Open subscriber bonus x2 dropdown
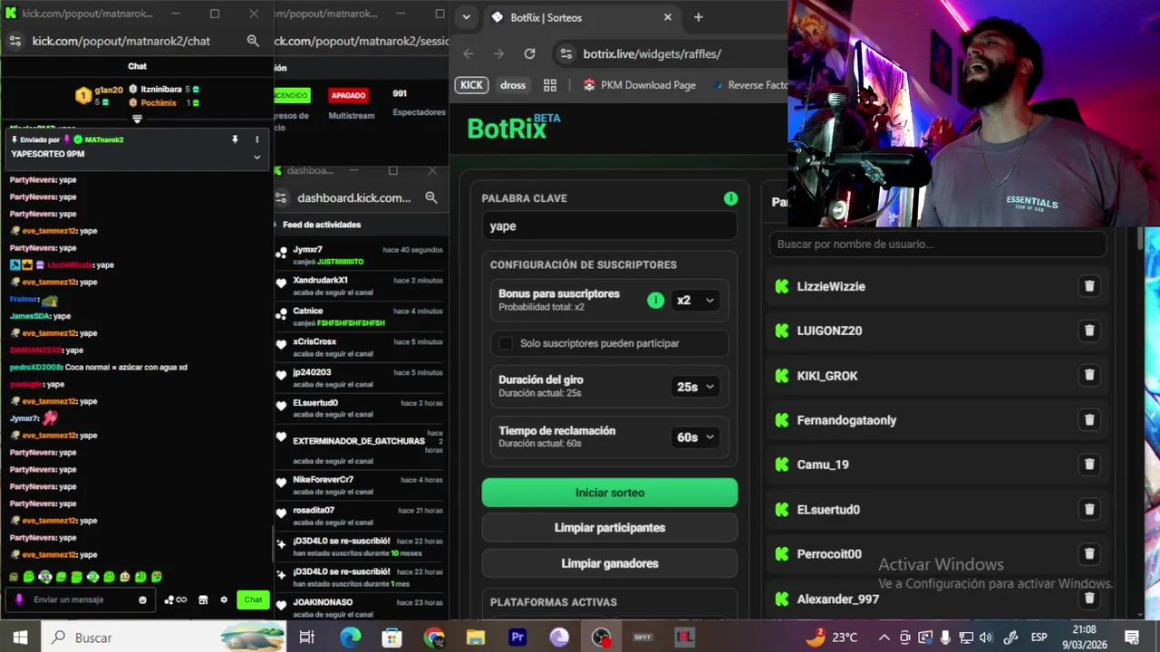This screenshot has height=652, width=1160. (x=695, y=300)
